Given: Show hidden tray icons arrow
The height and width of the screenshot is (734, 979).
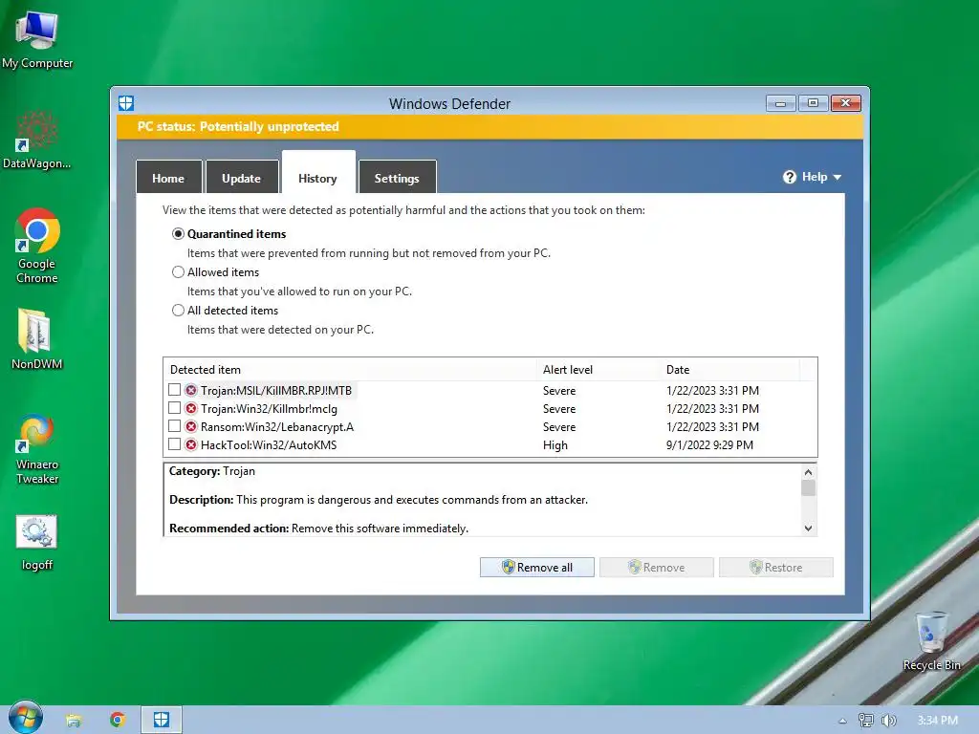Looking at the screenshot, I should click(x=842, y=721).
